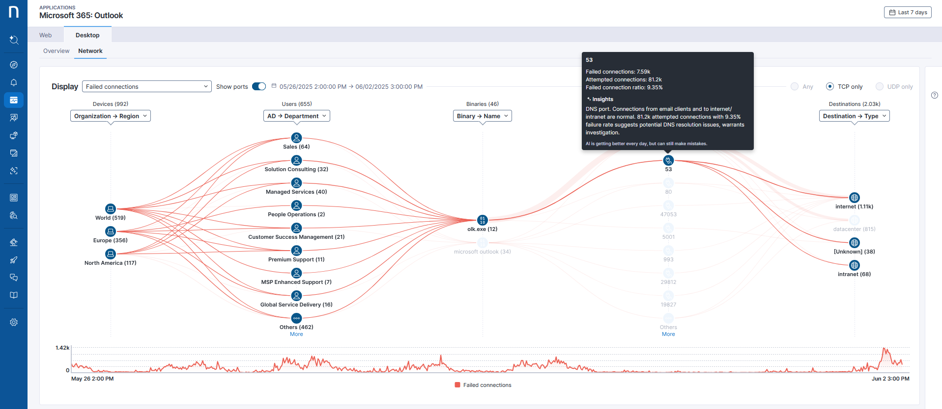Click the Sales department user node icon

[x=296, y=138]
